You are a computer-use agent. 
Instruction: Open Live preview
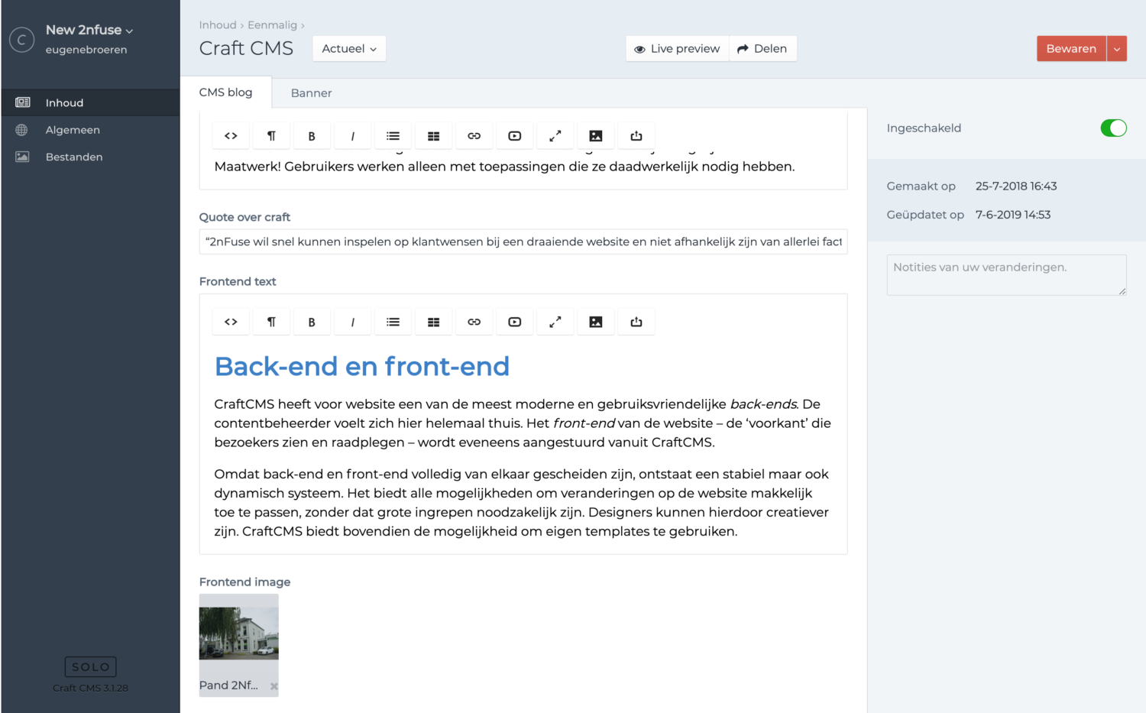click(678, 49)
